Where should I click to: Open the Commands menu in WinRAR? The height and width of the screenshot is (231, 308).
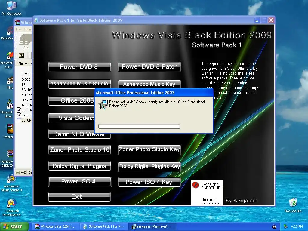point(28,29)
